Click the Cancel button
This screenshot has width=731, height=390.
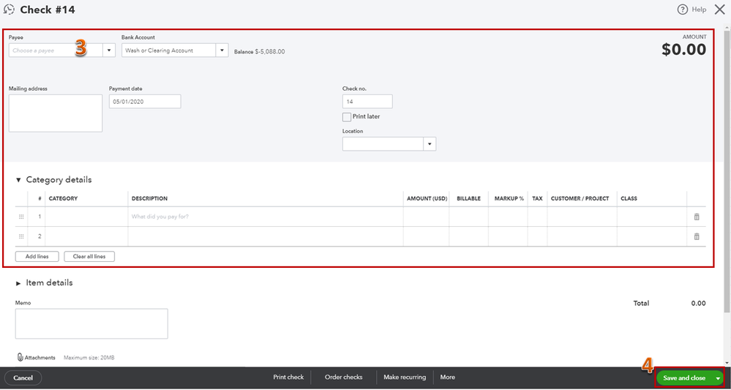(23, 378)
